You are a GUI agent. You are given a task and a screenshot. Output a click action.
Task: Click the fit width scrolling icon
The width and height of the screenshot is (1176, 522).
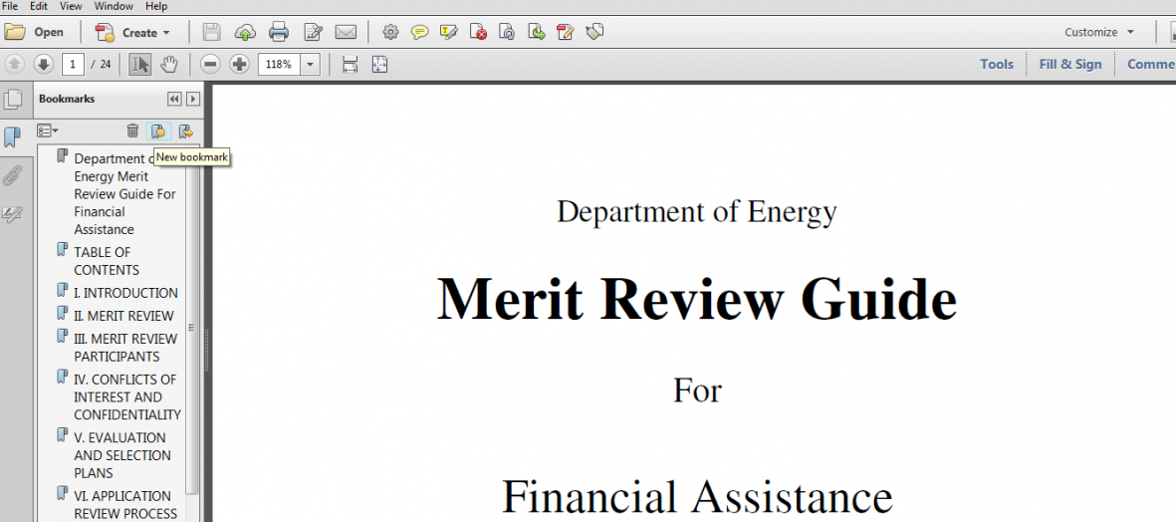pyautogui.click(x=351, y=65)
